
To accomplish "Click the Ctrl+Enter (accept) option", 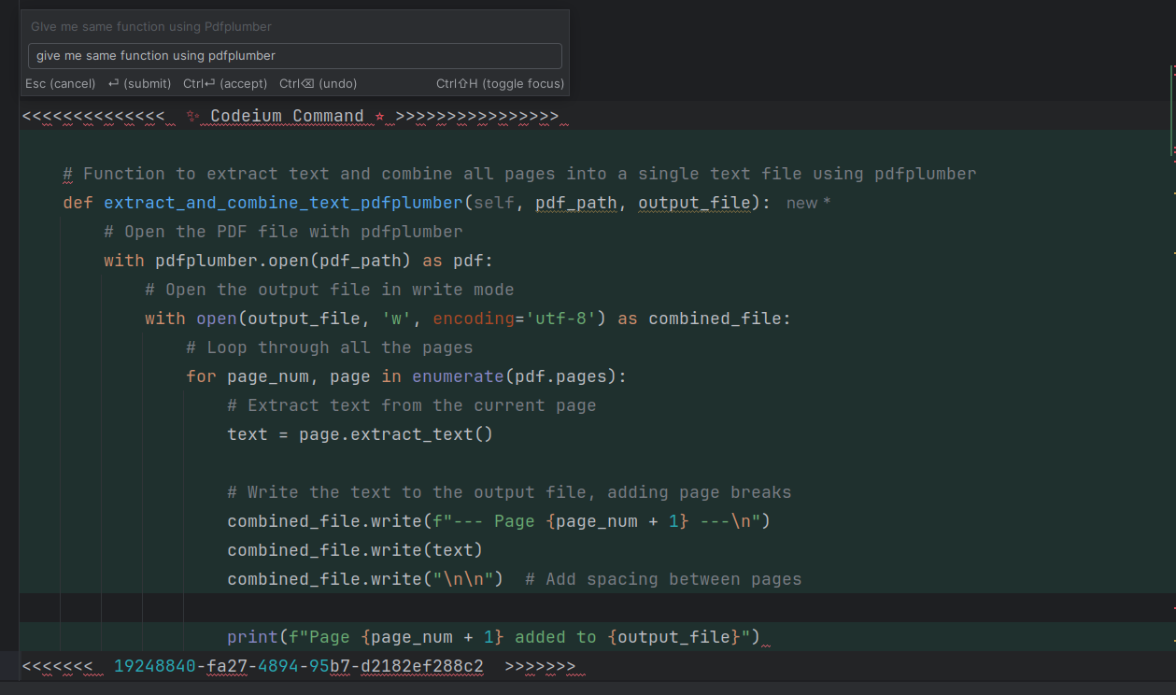I will click(225, 84).
